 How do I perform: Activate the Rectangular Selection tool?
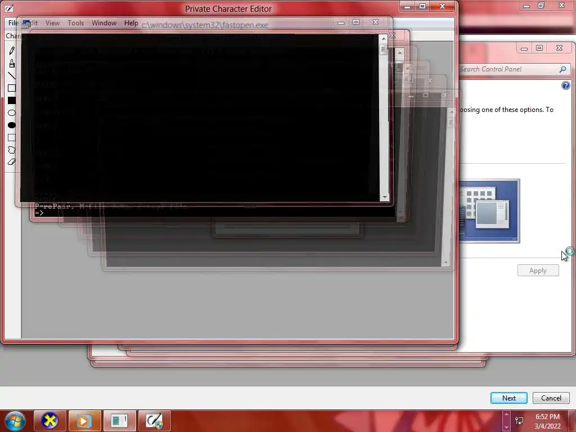(x=12, y=138)
